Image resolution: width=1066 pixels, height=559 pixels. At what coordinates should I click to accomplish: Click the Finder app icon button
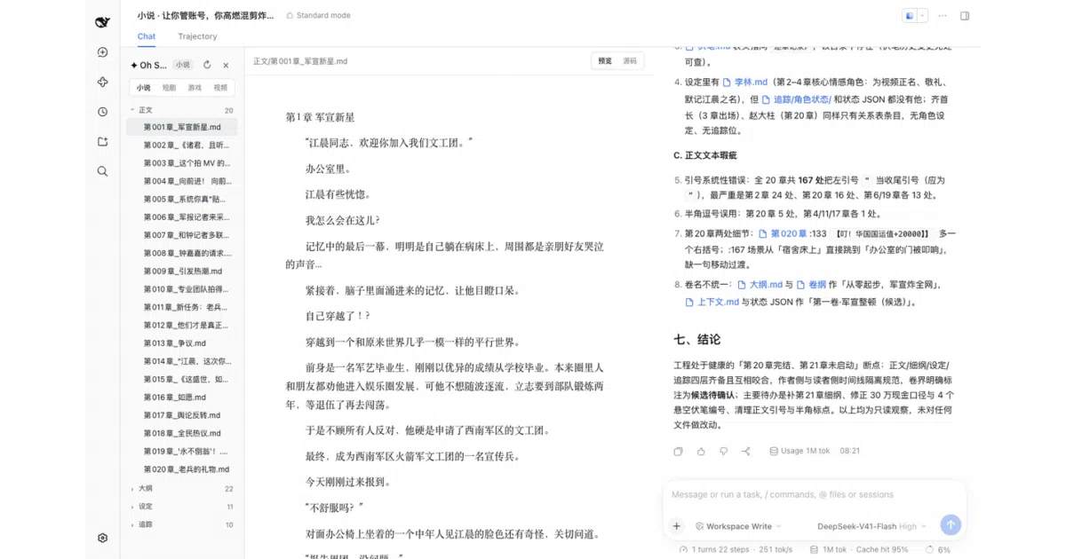click(x=910, y=16)
